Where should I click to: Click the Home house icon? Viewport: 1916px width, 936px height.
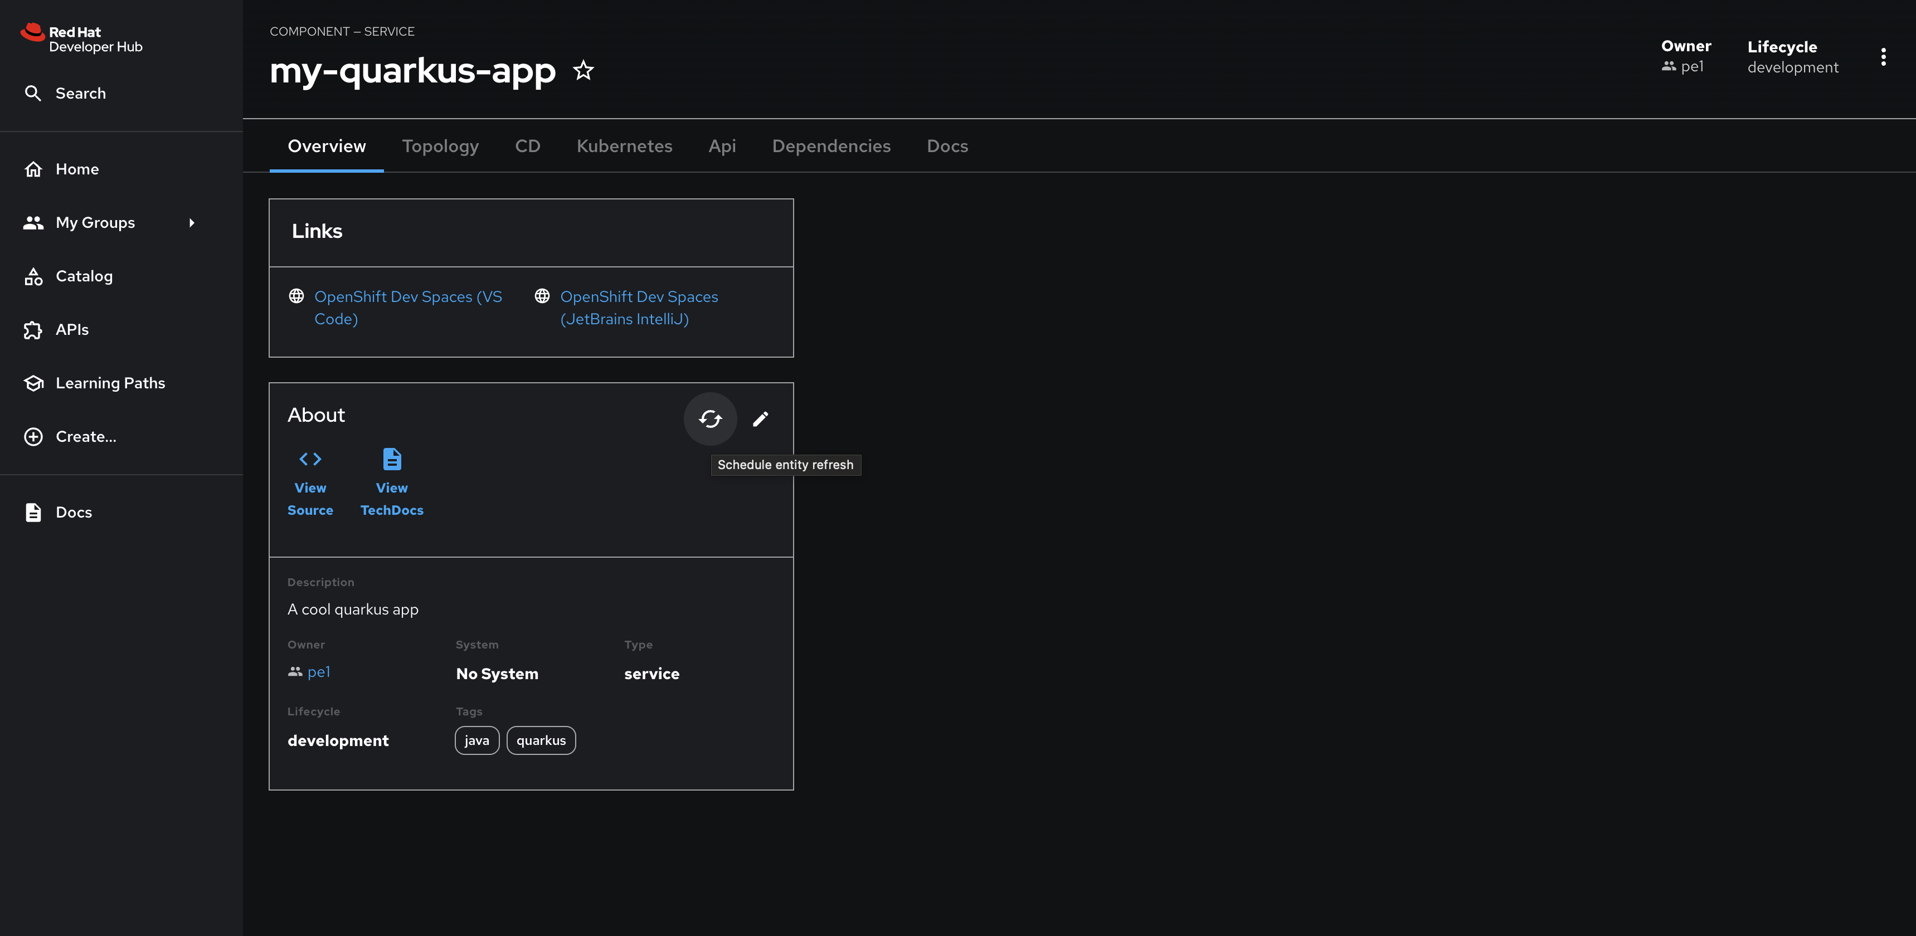coord(33,169)
